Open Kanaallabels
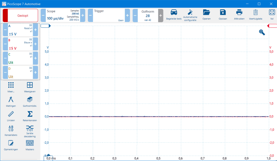The height and width of the screenshot is (161, 277). coord(11,131)
